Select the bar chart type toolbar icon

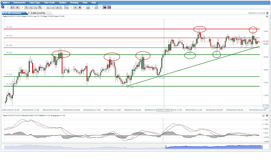click(12, 7)
